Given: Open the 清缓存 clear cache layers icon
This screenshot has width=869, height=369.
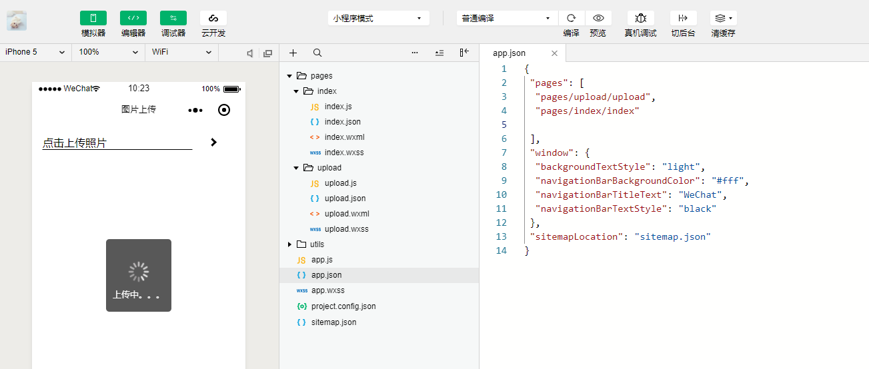Looking at the screenshot, I should tap(723, 18).
